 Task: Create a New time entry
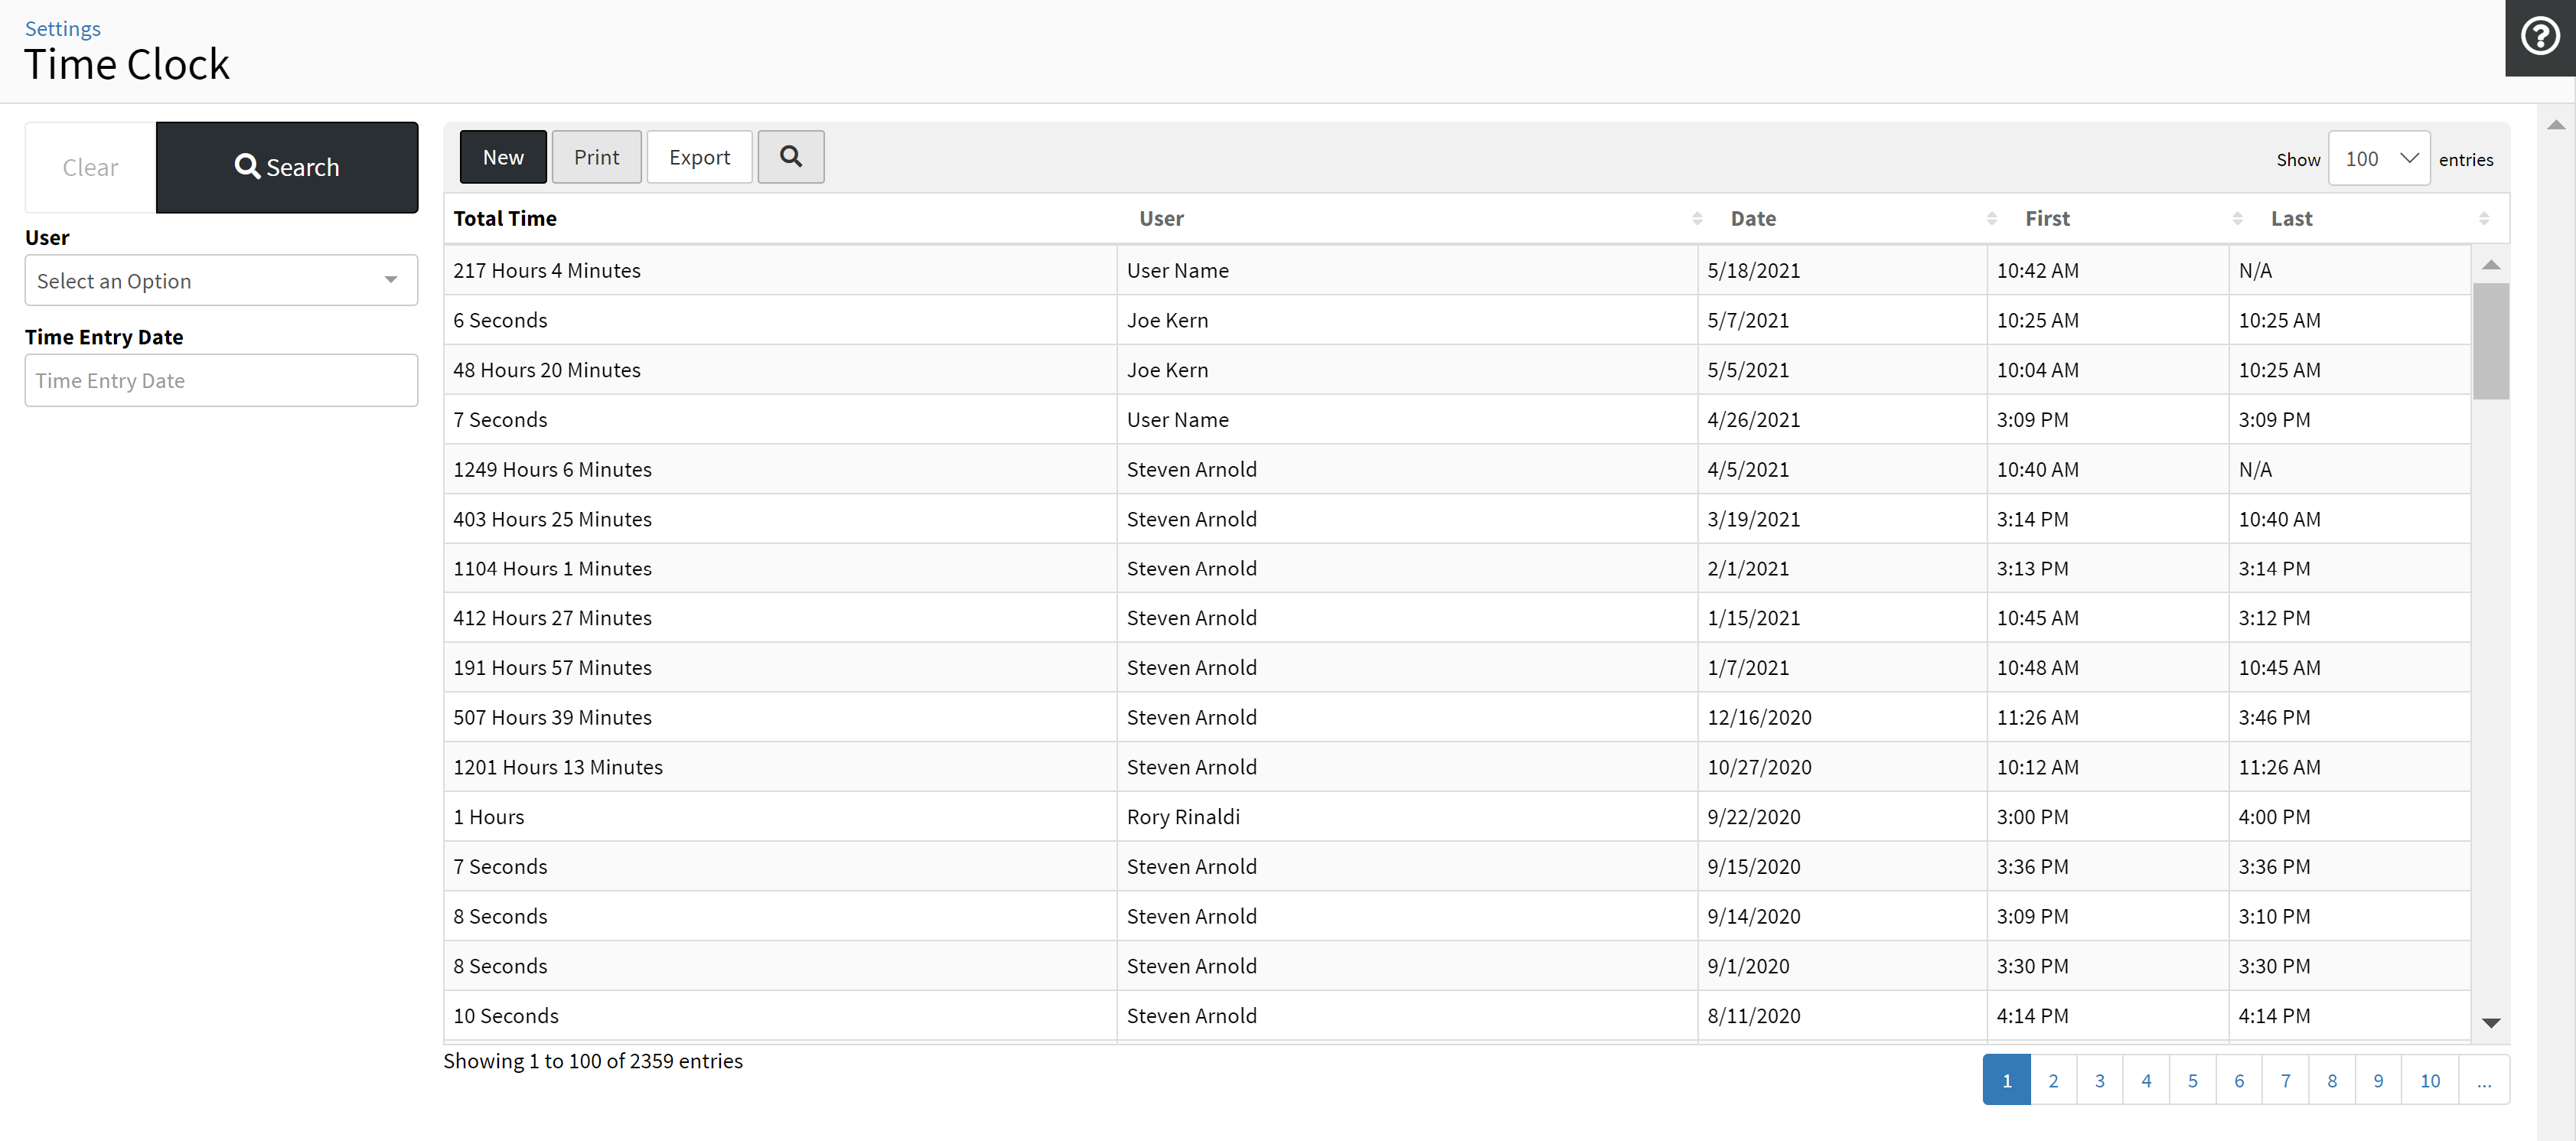click(503, 157)
